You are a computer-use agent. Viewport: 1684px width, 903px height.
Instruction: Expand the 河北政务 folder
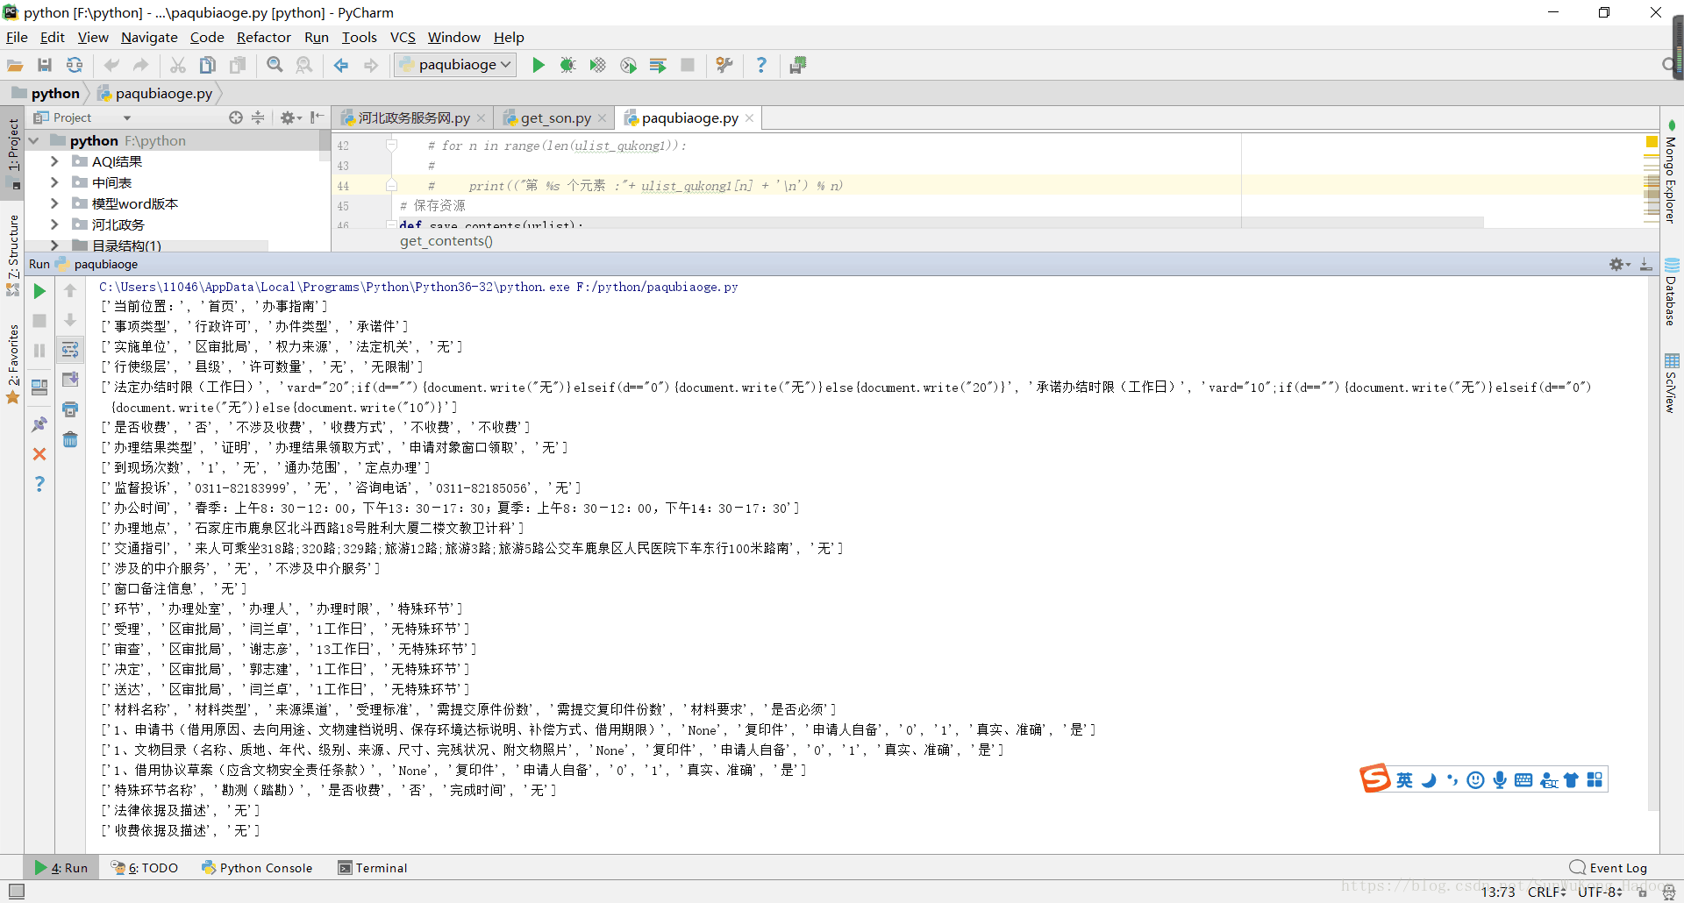point(54,224)
